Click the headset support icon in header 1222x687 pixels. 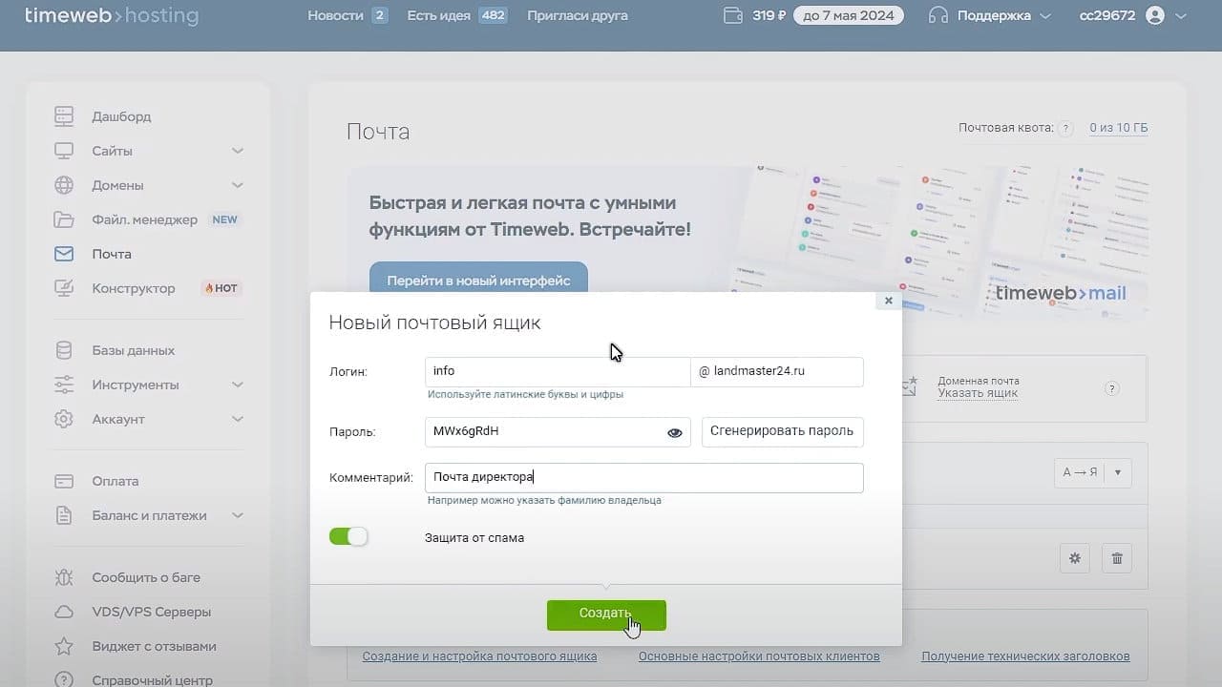tap(938, 15)
